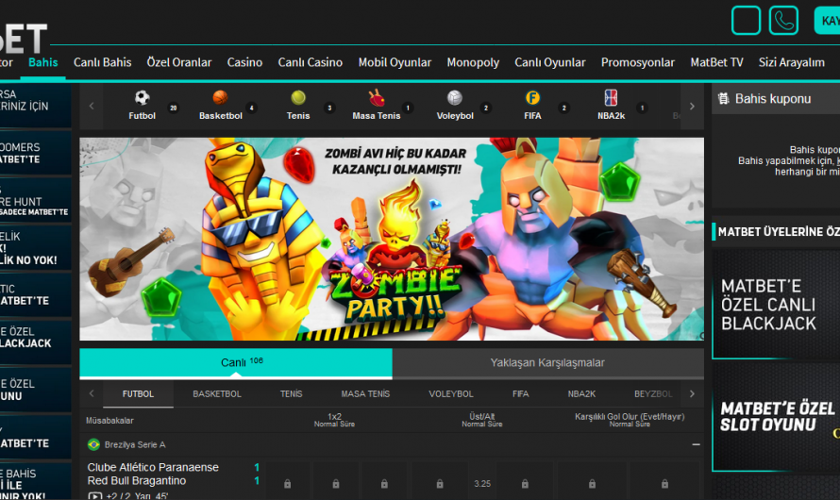Select the VOLEYBOL live tab

[451, 394]
